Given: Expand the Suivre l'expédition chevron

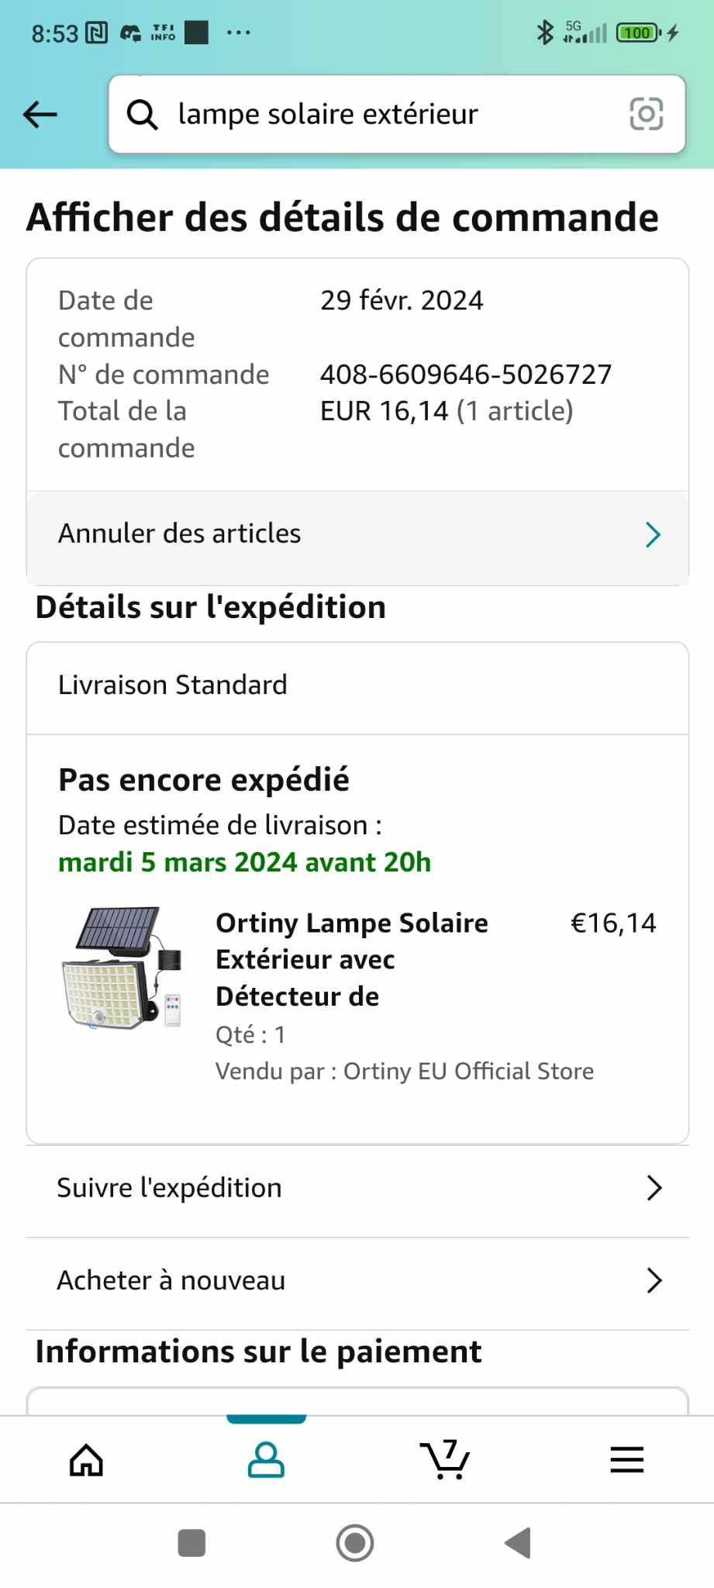Looking at the screenshot, I should coord(654,1188).
